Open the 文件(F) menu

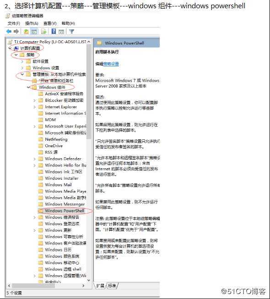click(14, 23)
